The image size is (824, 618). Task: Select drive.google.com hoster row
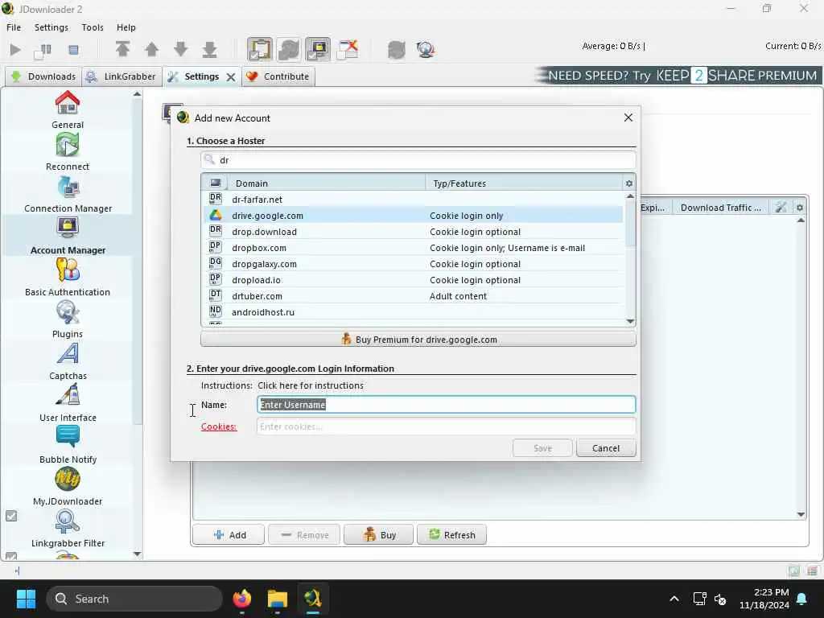point(413,216)
